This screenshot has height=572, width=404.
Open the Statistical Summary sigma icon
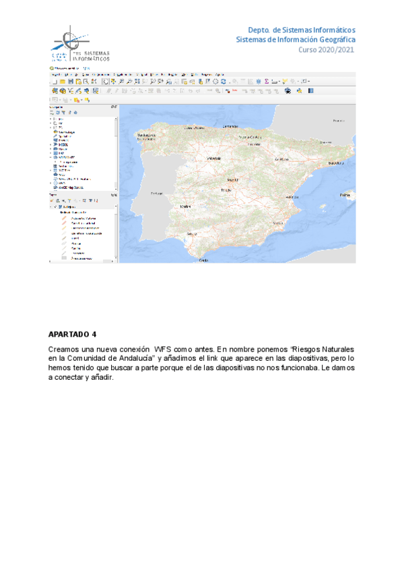[x=267, y=81]
